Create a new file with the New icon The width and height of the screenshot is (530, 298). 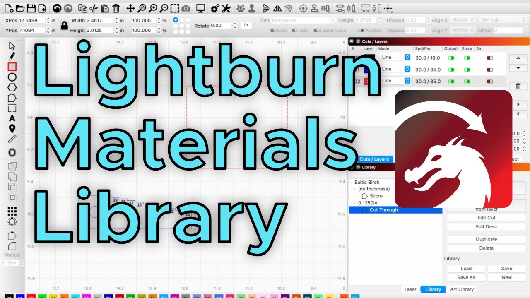pyautogui.click(x=10, y=8)
